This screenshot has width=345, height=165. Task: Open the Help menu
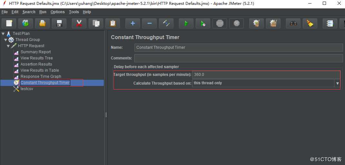(x=87, y=12)
